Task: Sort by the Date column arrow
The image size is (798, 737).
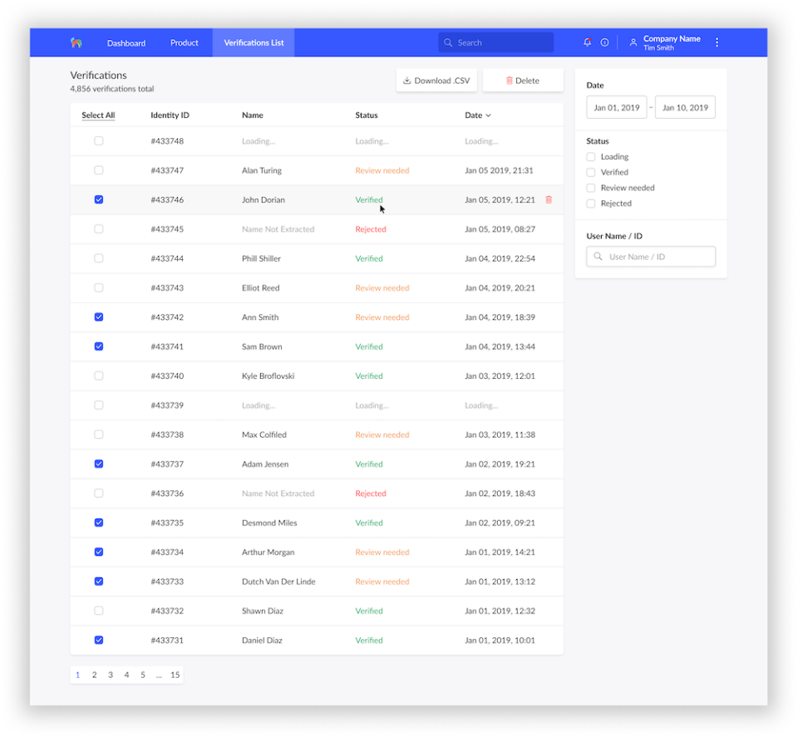Action: tap(488, 115)
